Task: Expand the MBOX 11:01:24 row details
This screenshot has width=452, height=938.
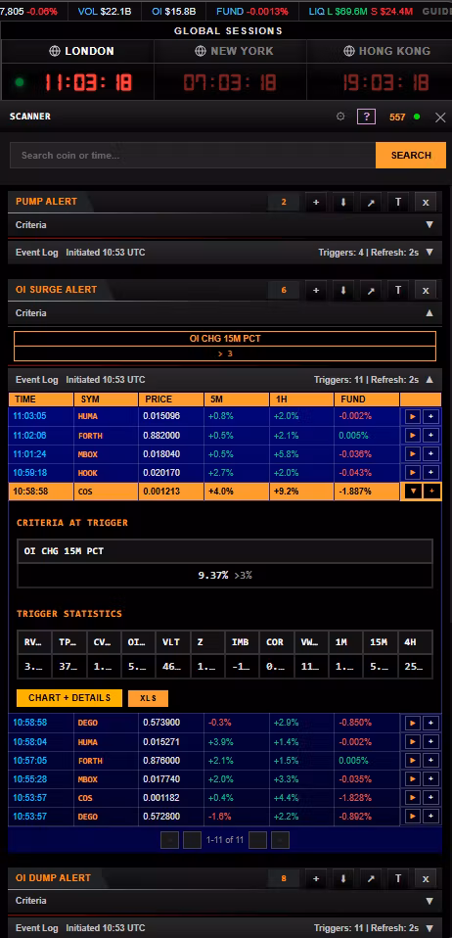Action: pos(413,454)
